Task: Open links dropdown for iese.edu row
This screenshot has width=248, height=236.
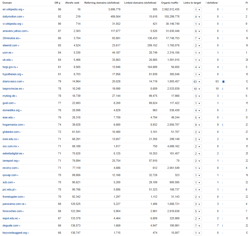Action: point(198,118)
